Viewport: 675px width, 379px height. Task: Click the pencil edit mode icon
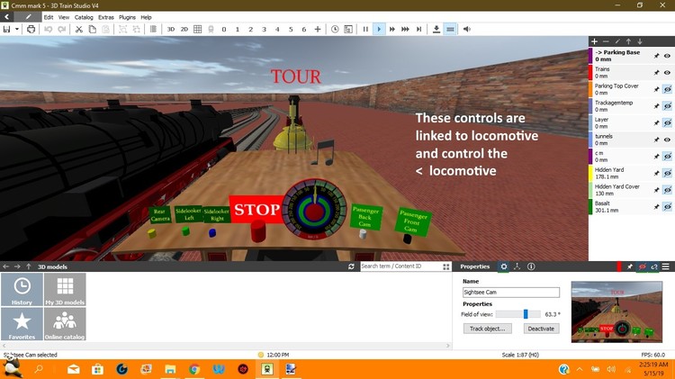pyautogui.click(x=28, y=17)
